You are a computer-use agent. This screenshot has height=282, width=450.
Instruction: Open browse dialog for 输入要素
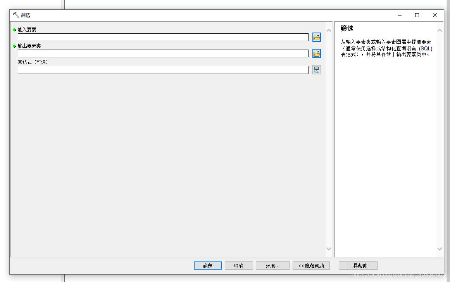[317, 37]
